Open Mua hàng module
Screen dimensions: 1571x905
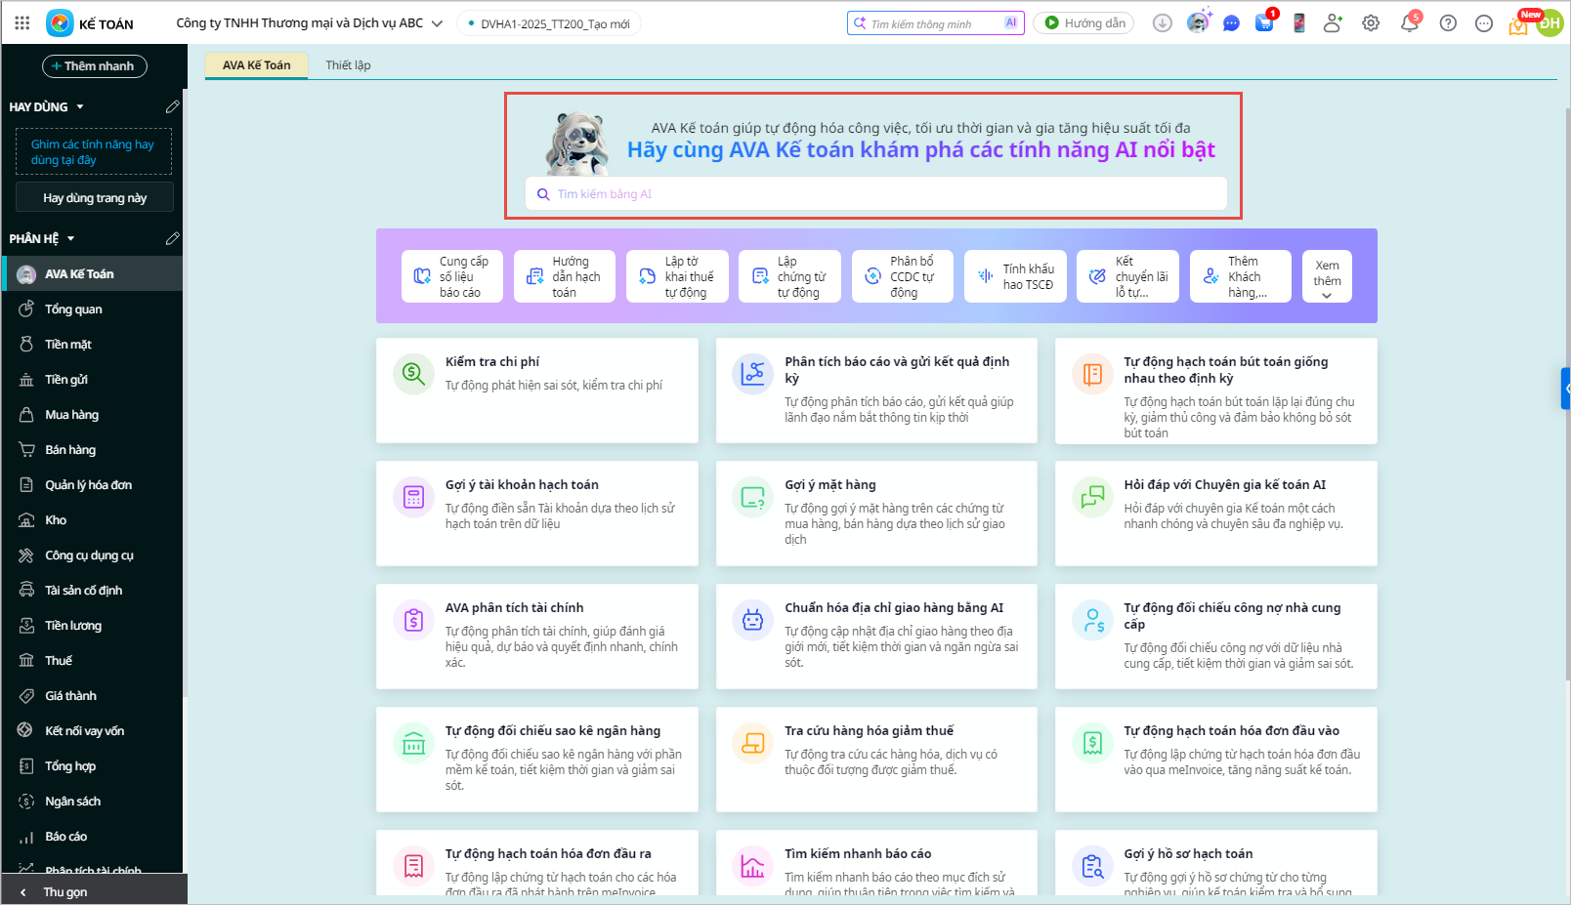point(93,415)
